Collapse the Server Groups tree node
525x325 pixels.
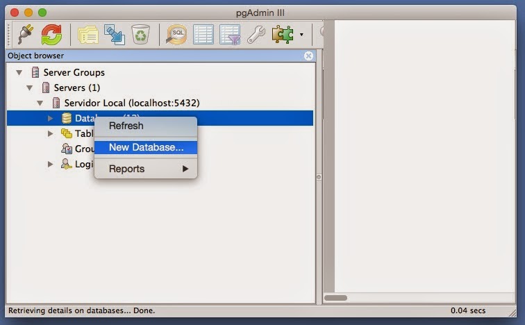(19, 72)
